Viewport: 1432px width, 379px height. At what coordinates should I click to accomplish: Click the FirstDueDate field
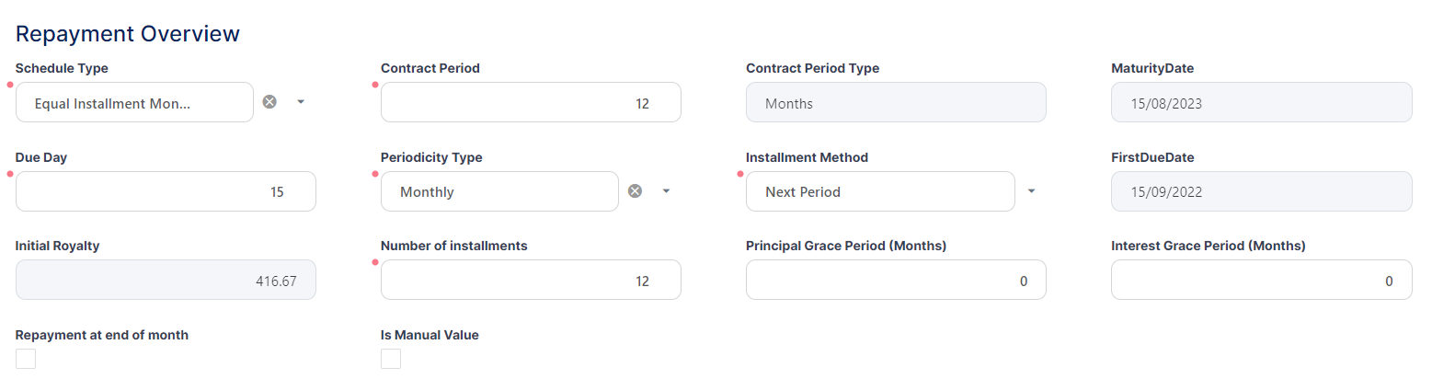(1261, 191)
